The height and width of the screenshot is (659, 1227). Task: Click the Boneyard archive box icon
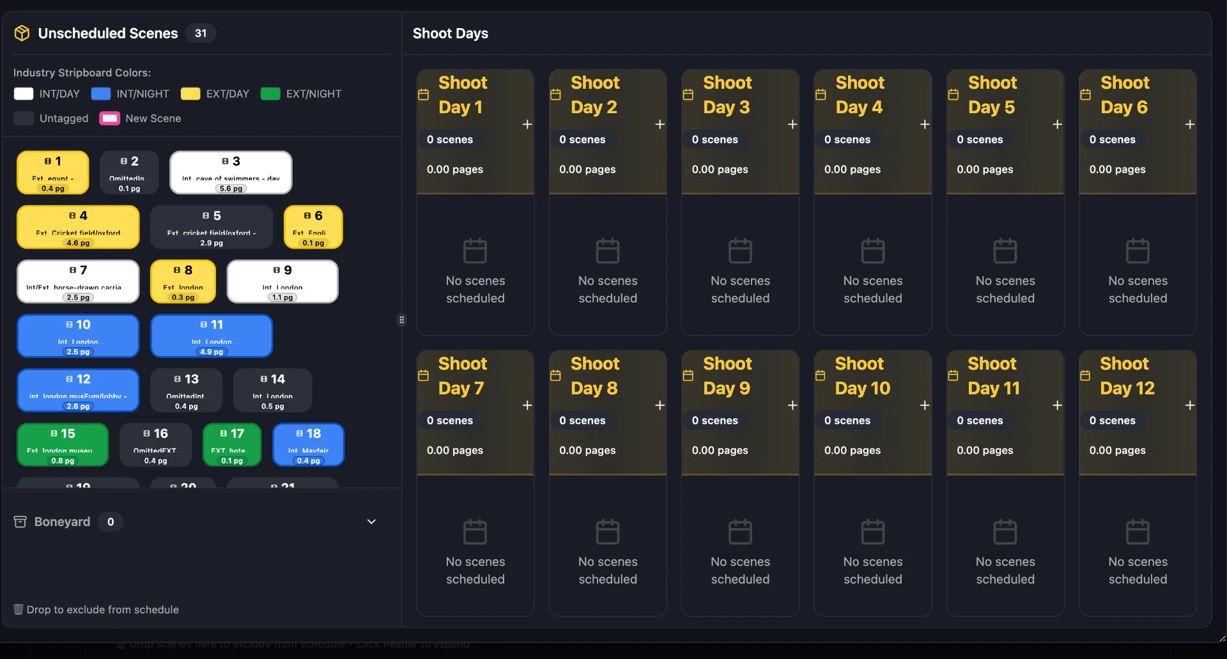tap(20, 522)
